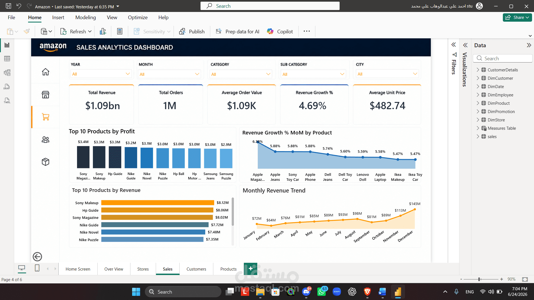Screen dimensions: 534x300
Task: Click the back arrow button on dashboard
Action: point(37,257)
